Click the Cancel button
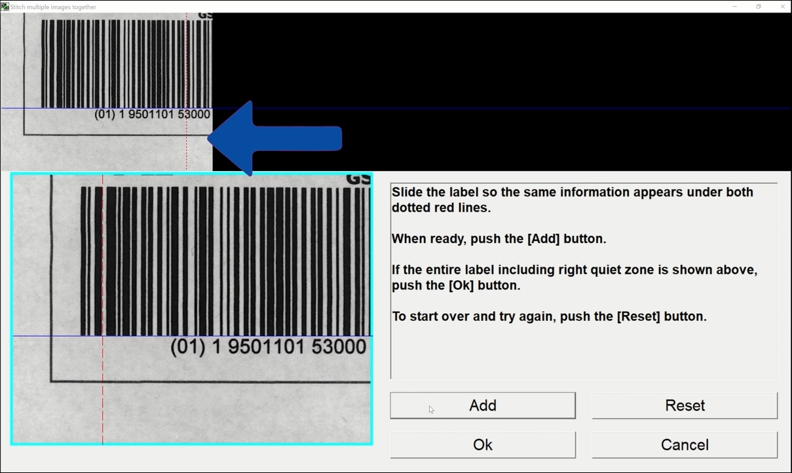This screenshot has width=792, height=473. pos(685,445)
